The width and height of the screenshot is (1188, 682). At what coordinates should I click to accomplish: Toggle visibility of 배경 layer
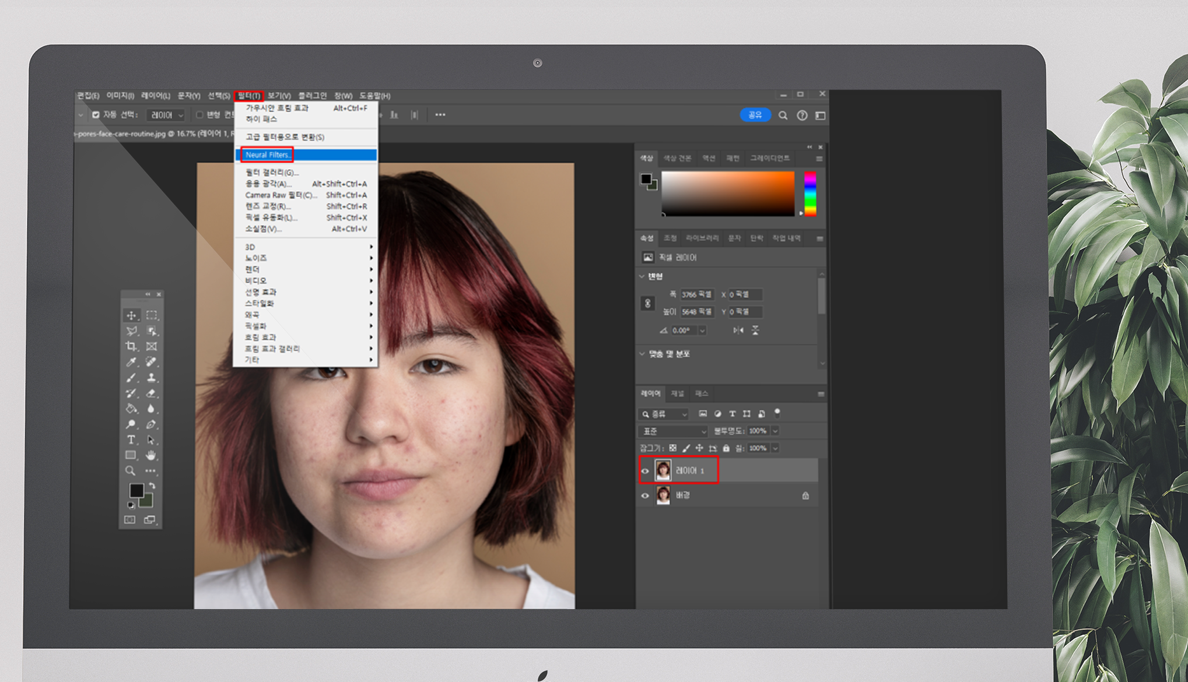[645, 495]
